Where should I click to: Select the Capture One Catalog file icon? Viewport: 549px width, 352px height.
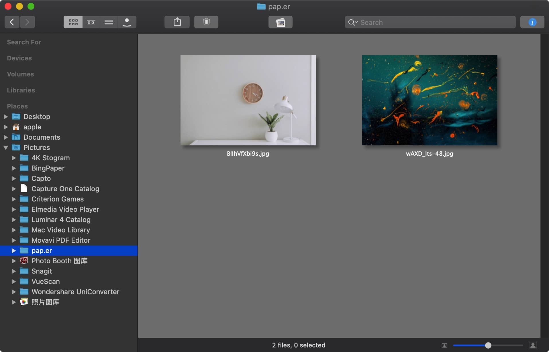pos(24,188)
